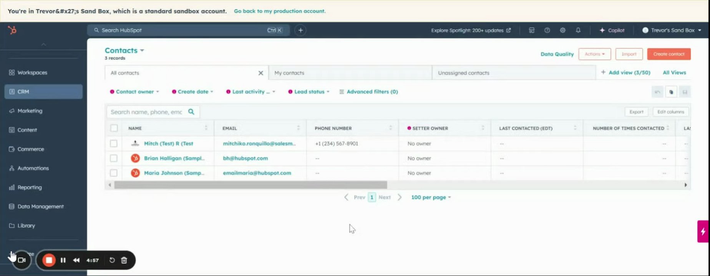Image resolution: width=710 pixels, height=276 pixels.
Task: Click the Export button
Action: pos(636,112)
